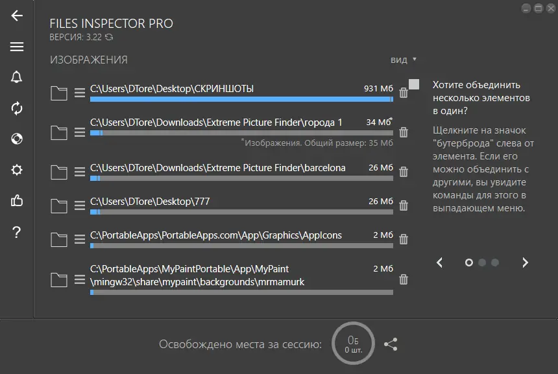Click the thumbs-up icon in the sidebar

[x=17, y=201]
